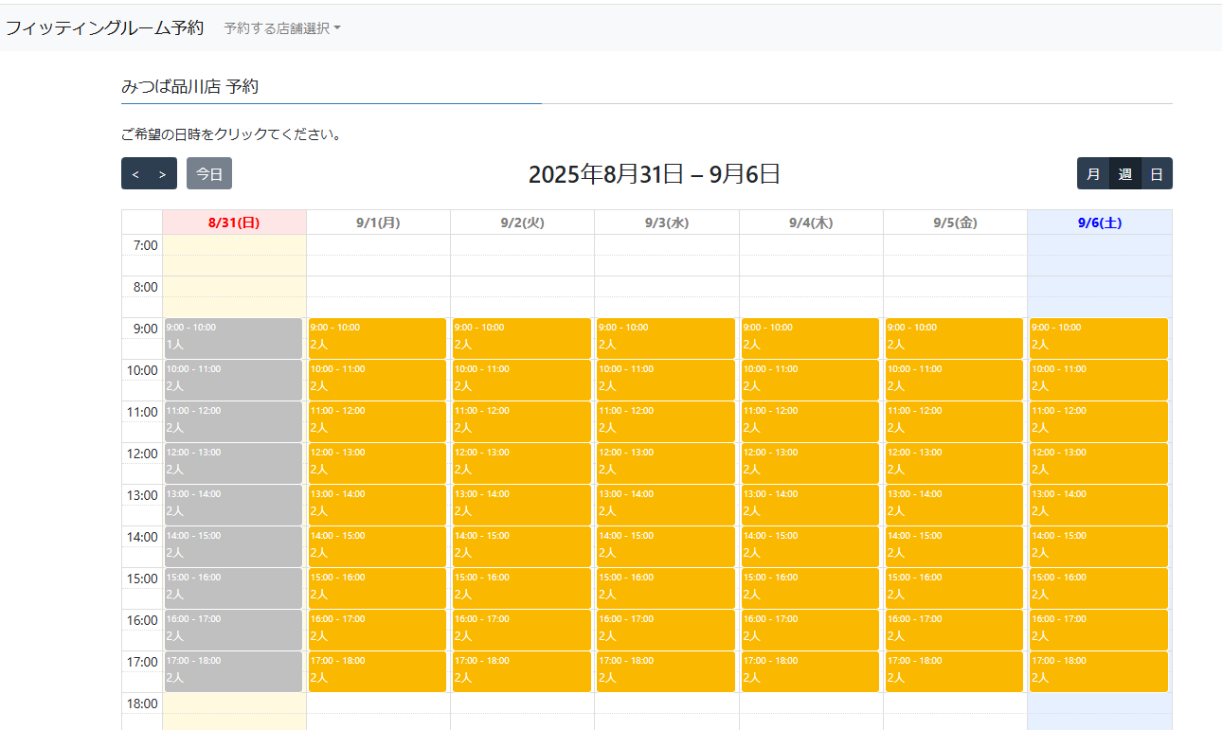Select the 9/4(木) column header
Screen dimensions: 1222x730
point(810,223)
